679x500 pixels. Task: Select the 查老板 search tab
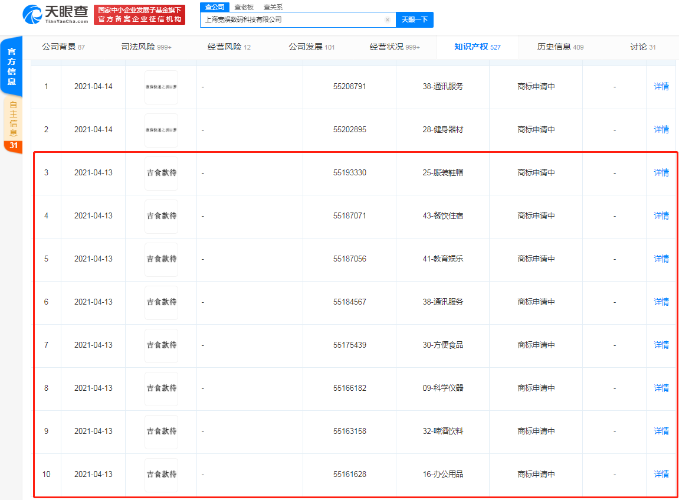click(244, 7)
